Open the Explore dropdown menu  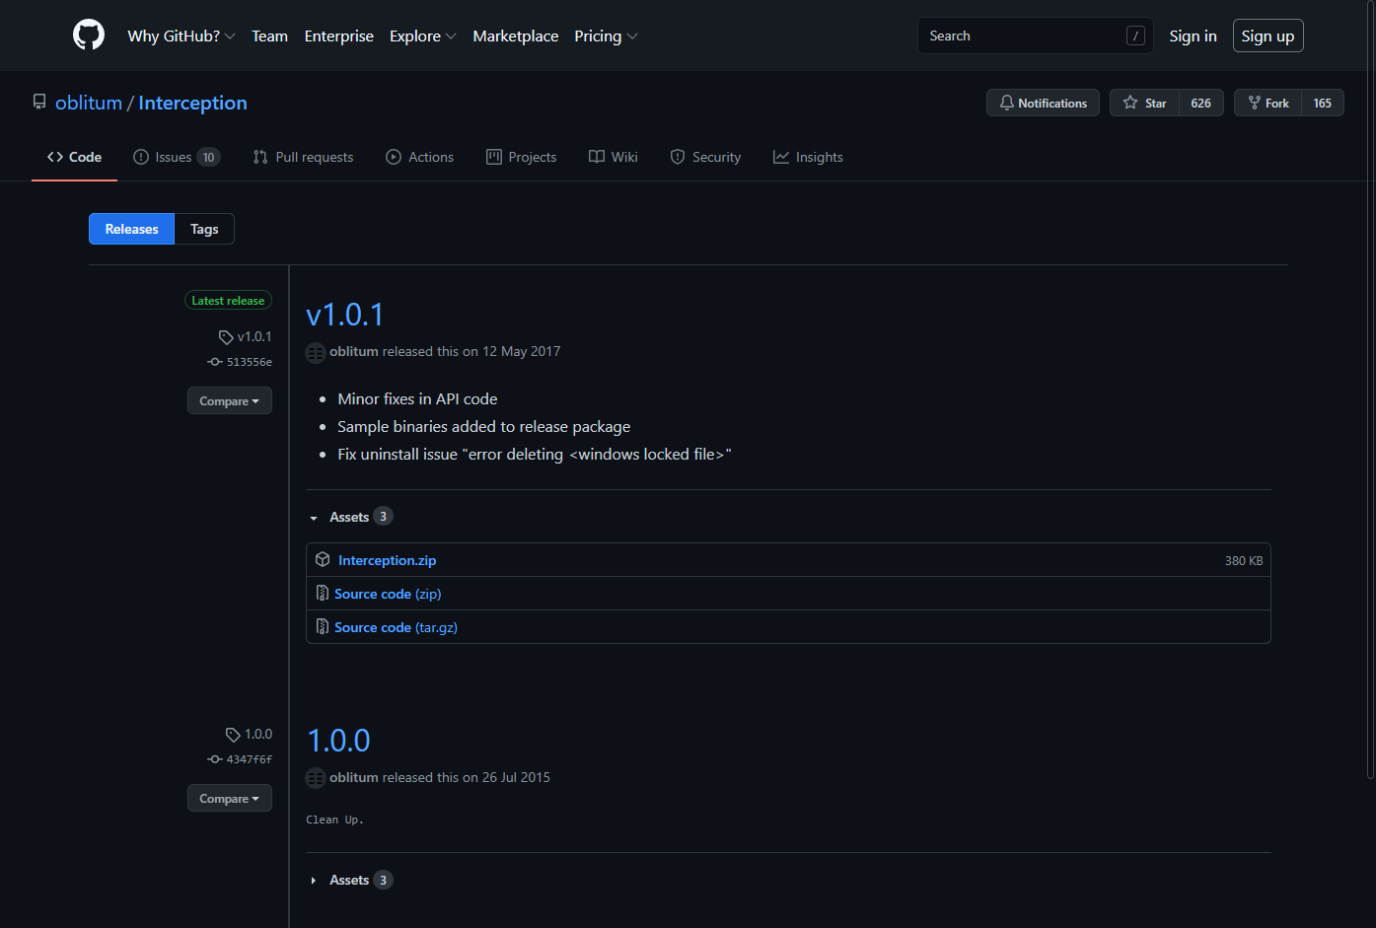point(423,36)
